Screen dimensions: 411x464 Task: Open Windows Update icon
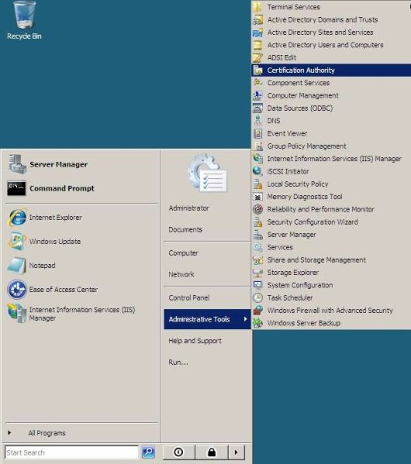pos(17,242)
